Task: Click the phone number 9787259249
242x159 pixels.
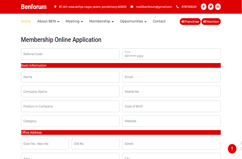Action: [x=189, y=7]
